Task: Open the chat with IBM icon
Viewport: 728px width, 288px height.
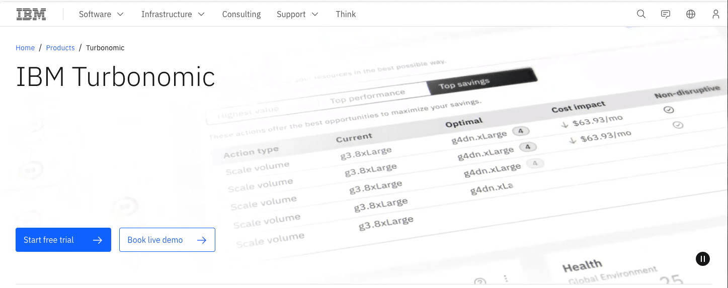Action: point(666,14)
